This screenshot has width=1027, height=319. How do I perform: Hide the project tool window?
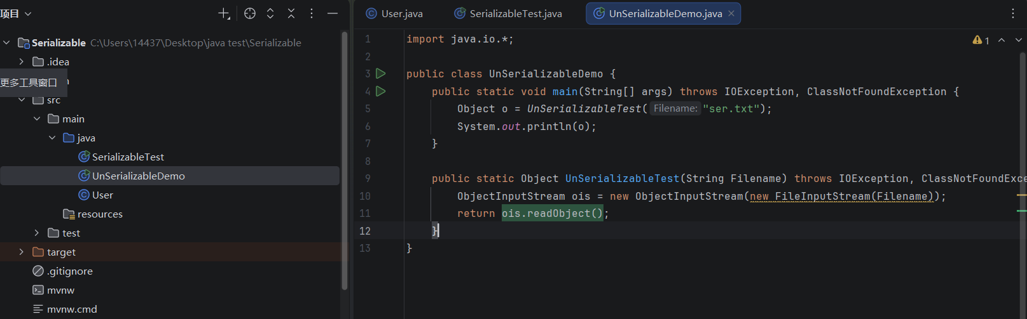click(333, 13)
